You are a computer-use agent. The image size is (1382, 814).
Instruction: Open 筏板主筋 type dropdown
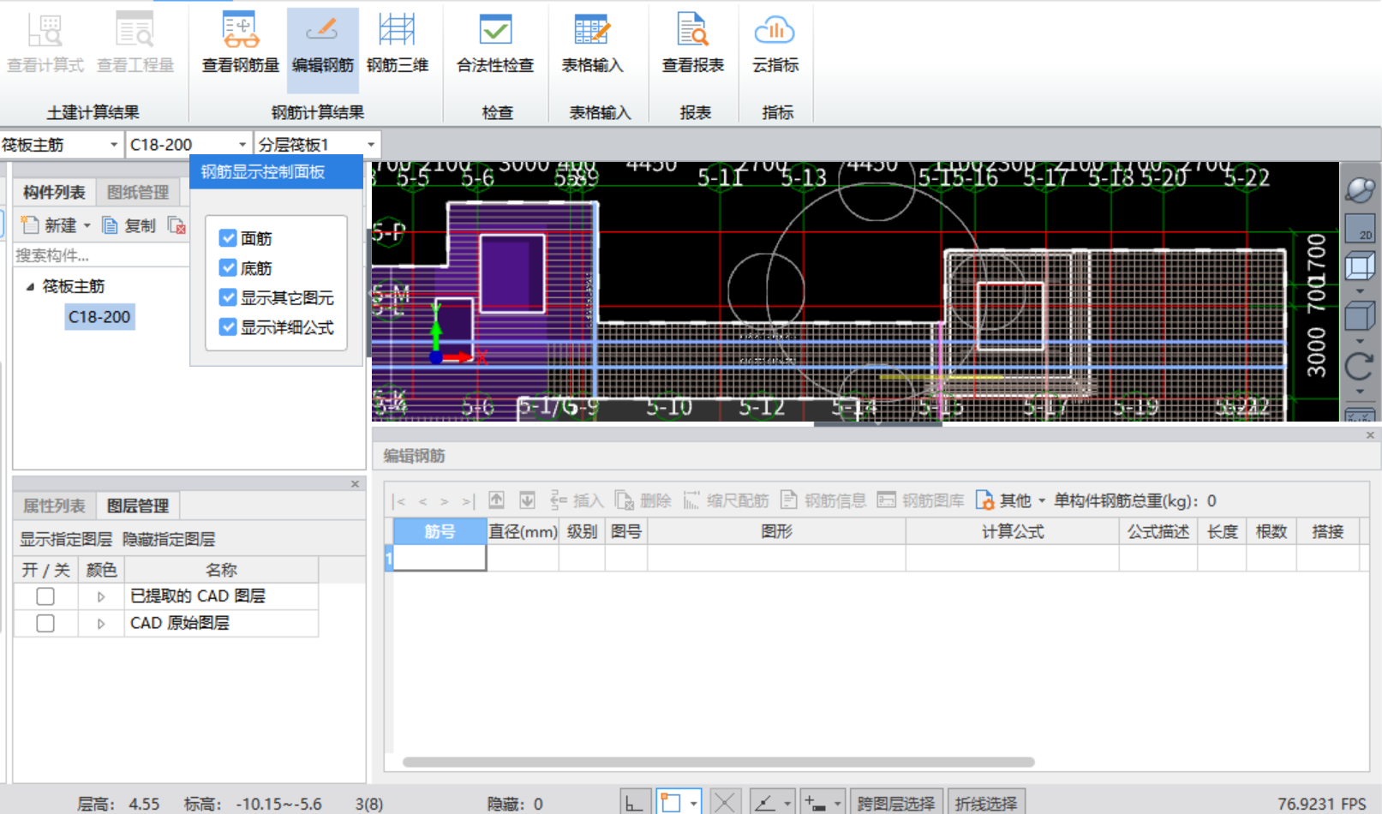113,145
